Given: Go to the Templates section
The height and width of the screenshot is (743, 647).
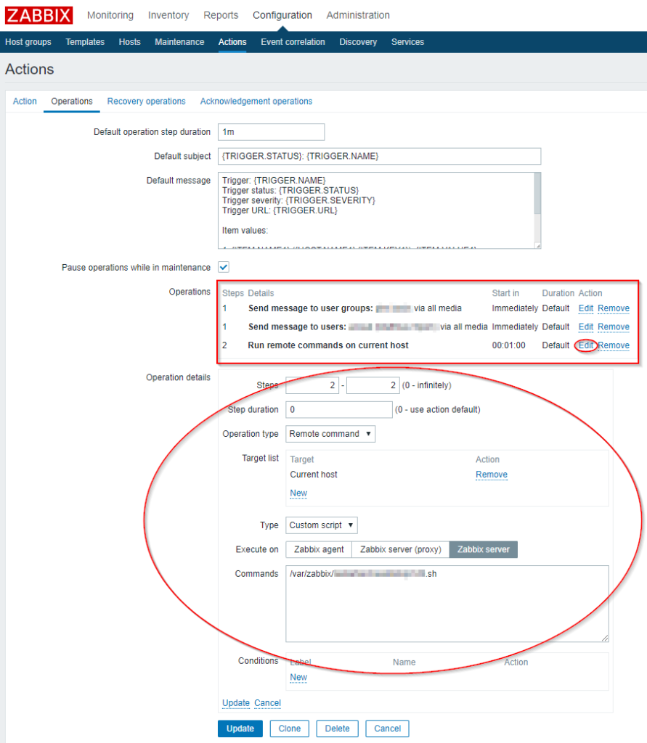Looking at the screenshot, I should [x=85, y=42].
